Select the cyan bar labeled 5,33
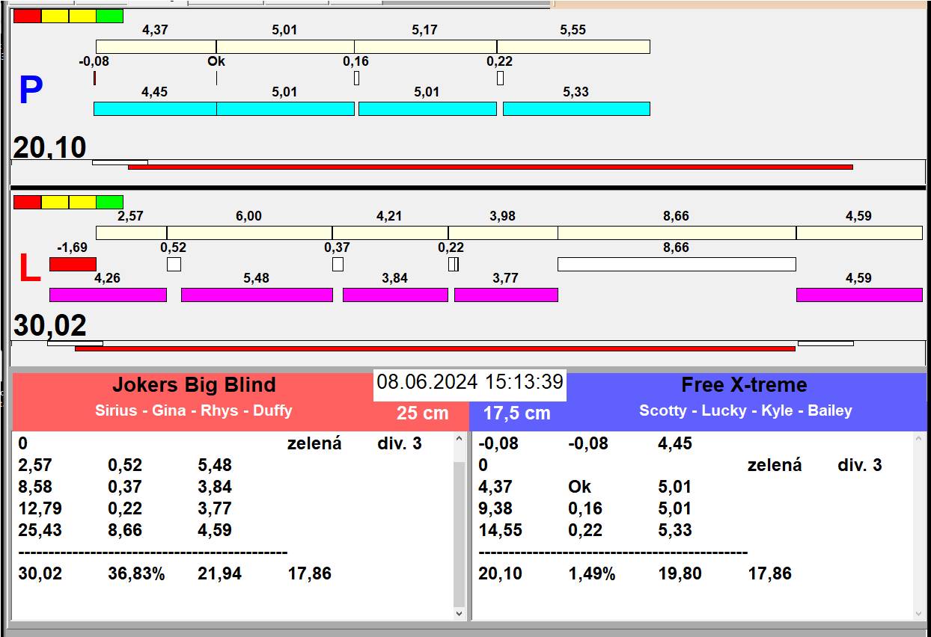 tap(576, 108)
